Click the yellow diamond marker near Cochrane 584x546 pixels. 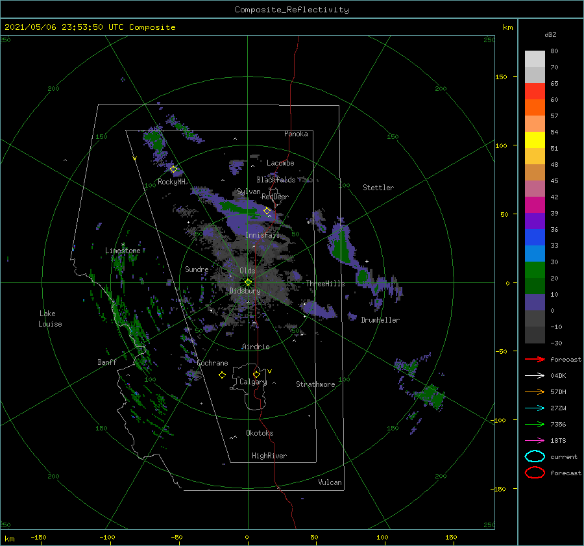point(223,375)
